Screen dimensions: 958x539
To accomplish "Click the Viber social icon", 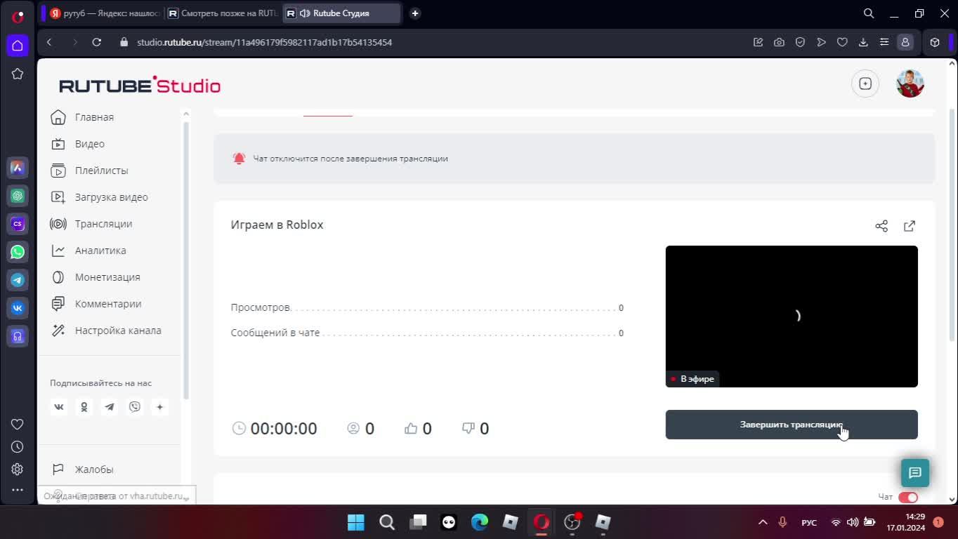I will click(135, 407).
